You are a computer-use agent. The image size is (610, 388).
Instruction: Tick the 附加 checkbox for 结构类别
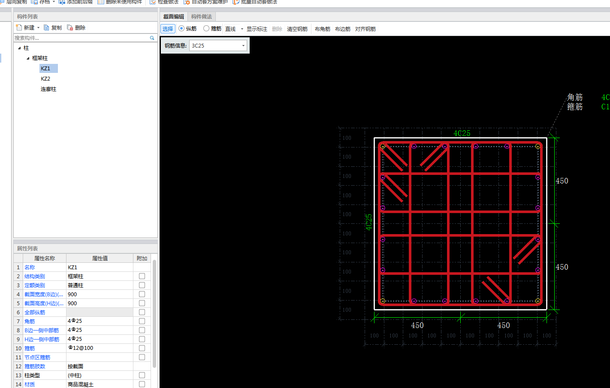[142, 276]
